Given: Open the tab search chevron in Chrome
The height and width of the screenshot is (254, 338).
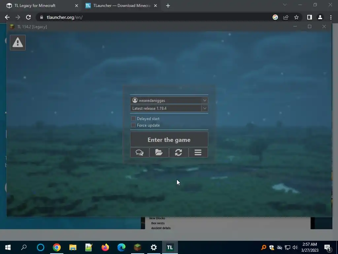Looking at the screenshot, I should [285, 5].
